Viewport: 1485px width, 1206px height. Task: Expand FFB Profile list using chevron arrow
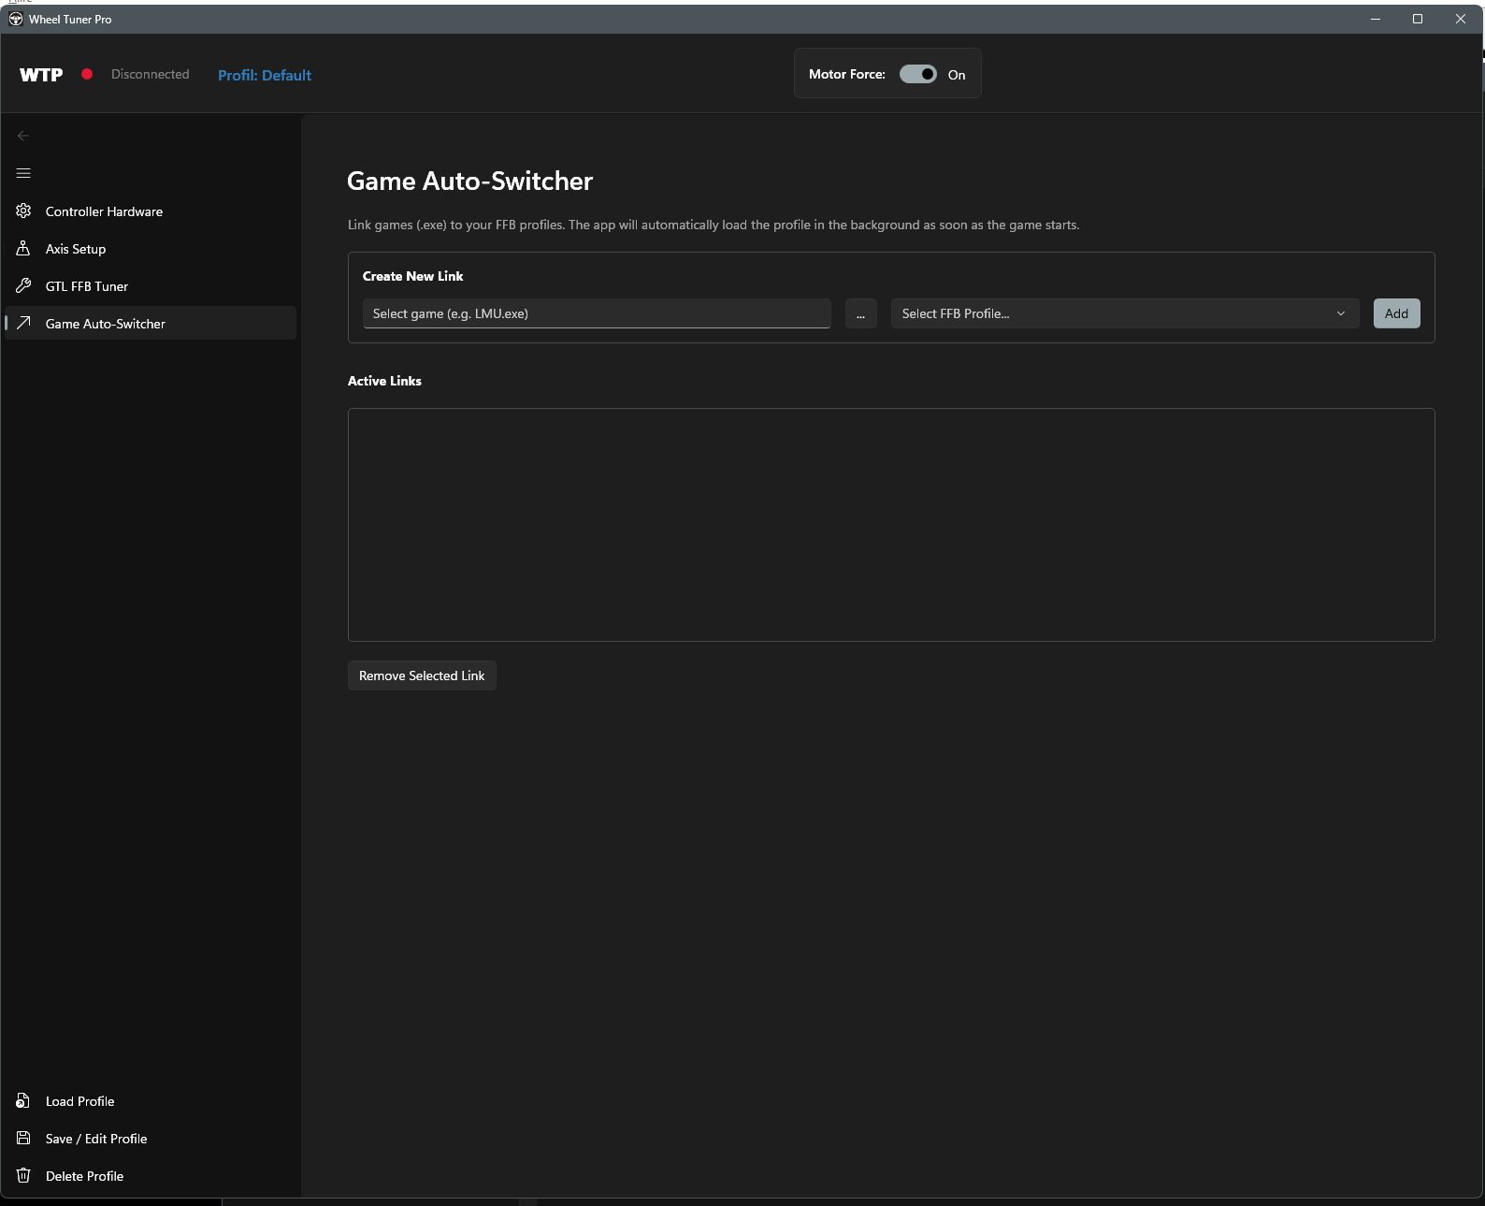click(1340, 313)
